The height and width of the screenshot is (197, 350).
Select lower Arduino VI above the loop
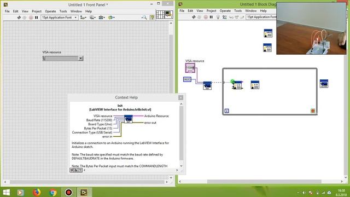pos(267,48)
